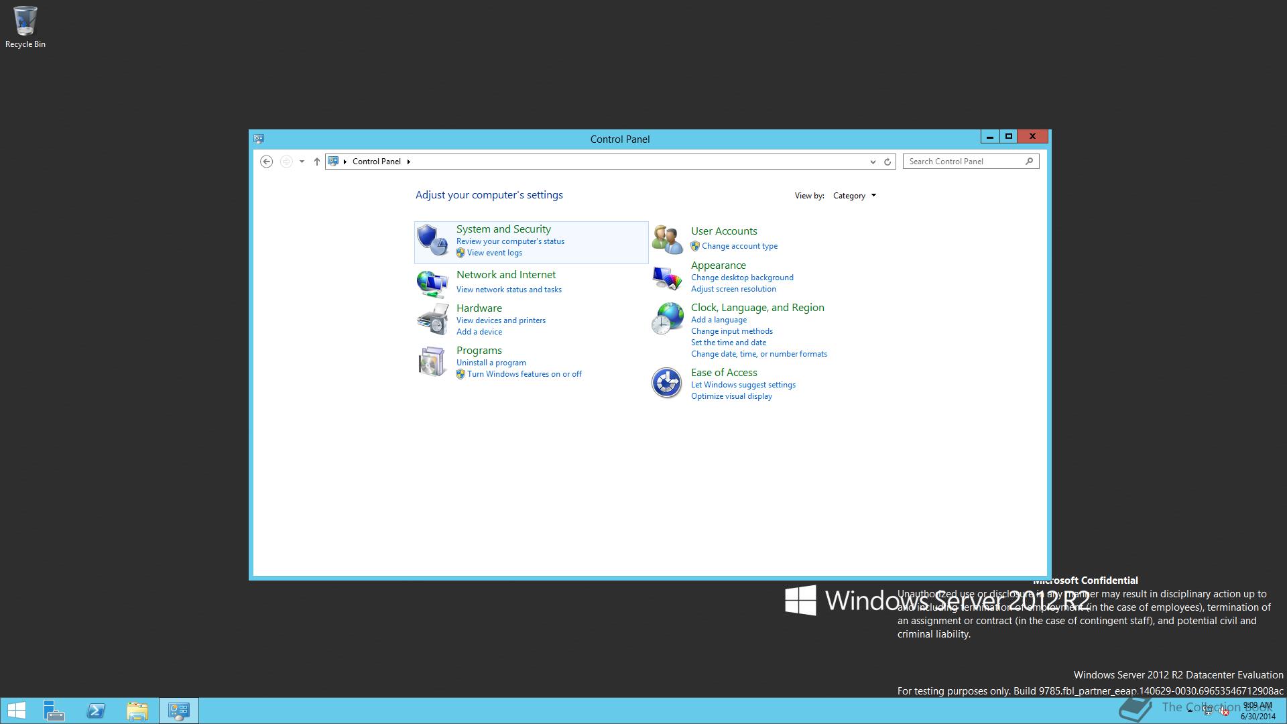Click the Control Panel breadcrumb segment
The width and height of the screenshot is (1287, 724).
tap(377, 162)
